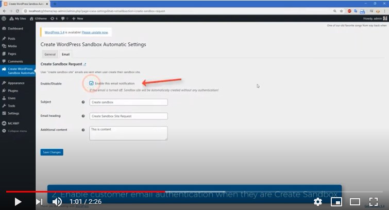This screenshot has height=210, width=389.
Task: Click New in the admin bar
Action: tap(78, 19)
